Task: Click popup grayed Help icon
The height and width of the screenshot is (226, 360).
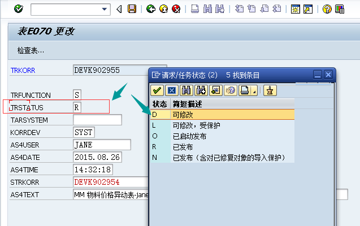Action: (230, 90)
